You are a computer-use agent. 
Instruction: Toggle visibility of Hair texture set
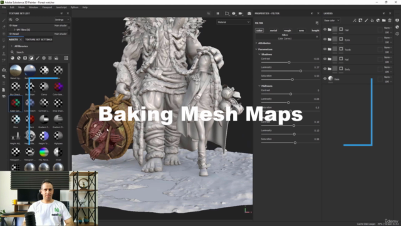(x=11, y=26)
